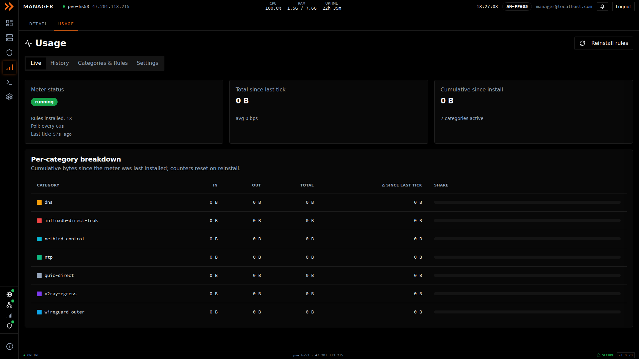This screenshot has width=639, height=359.
Task: Click the quic-direct gray swatch
Action: [39, 276]
